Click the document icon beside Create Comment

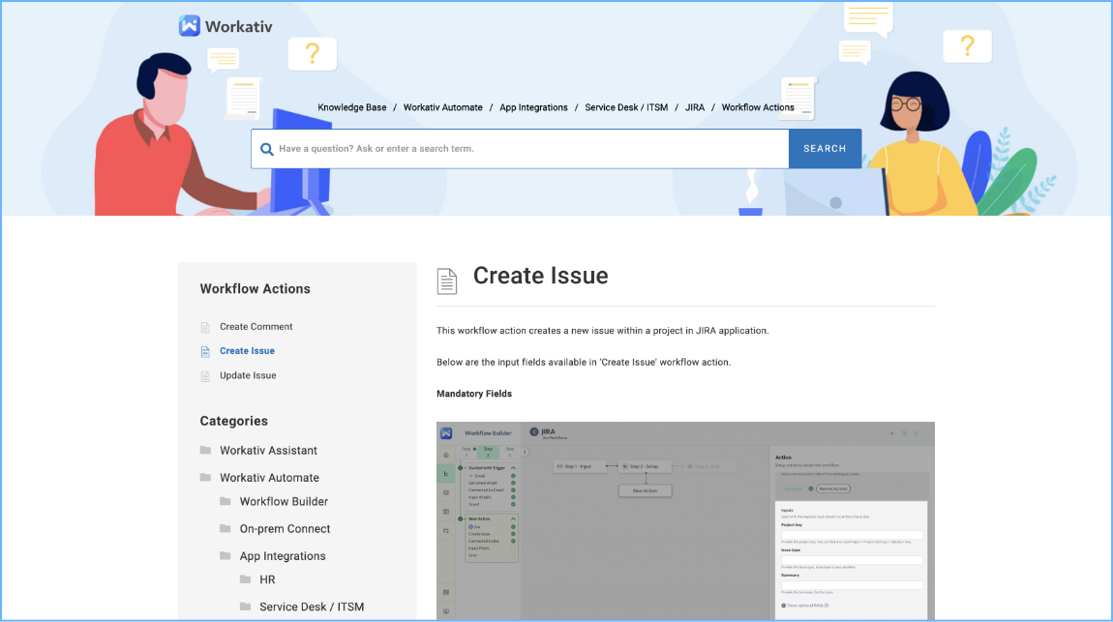click(x=205, y=328)
